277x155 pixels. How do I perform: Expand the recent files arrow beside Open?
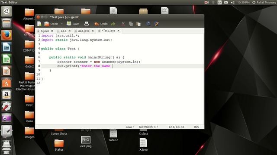coord(62,24)
